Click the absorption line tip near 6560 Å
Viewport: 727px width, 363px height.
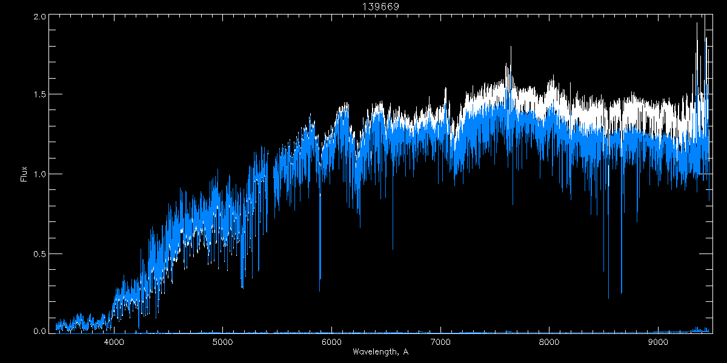point(393,249)
